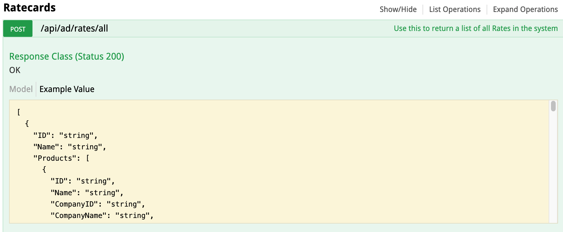Click the "CompanyName": "string" line
This screenshot has height=232, width=563.
[x=102, y=215]
